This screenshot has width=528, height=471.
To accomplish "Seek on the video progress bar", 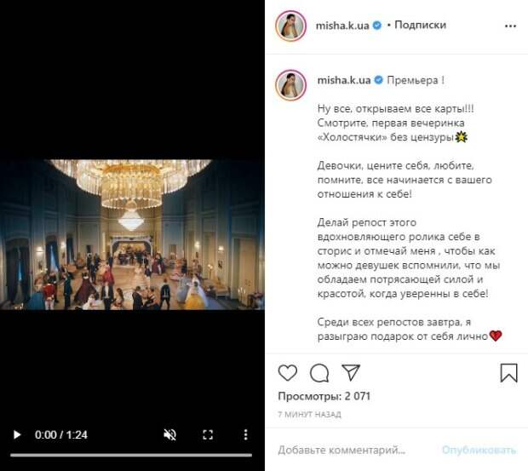I will tap(131, 455).
